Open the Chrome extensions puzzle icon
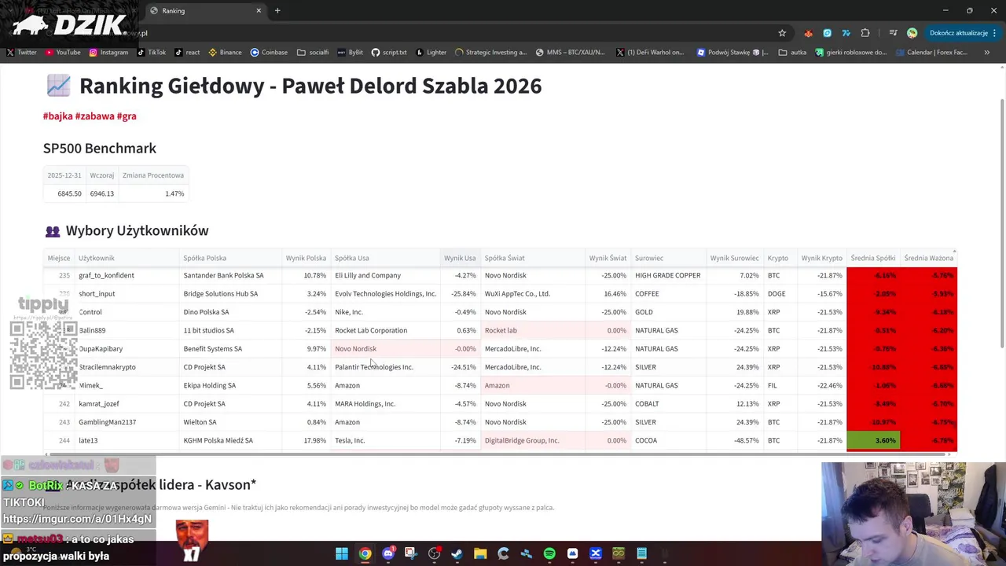Screen dimensions: 1006x566 (x=865, y=33)
